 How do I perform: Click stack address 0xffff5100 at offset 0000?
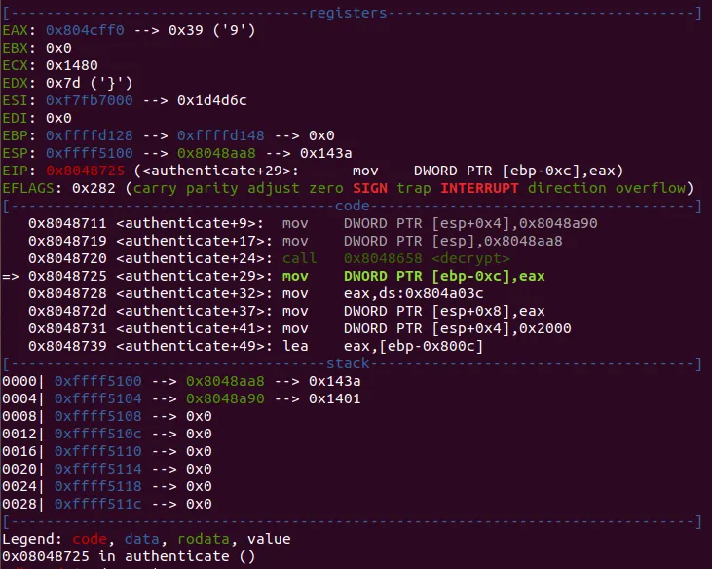pos(98,381)
